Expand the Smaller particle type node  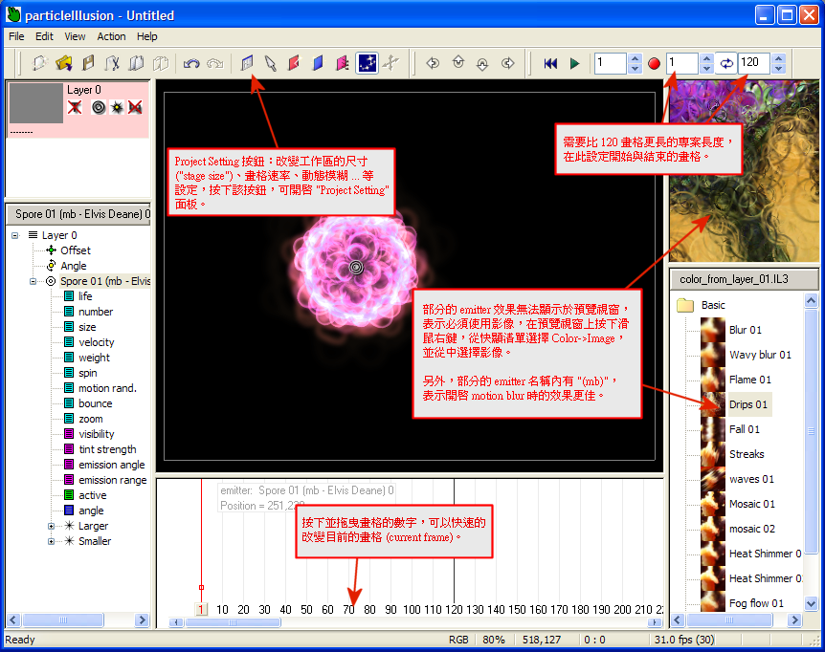click(x=52, y=541)
